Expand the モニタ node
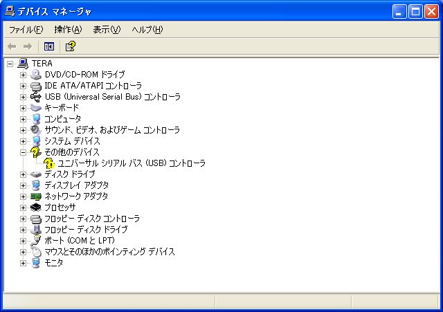This screenshot has width=443, height=312. pyautogui.click(x=23, y=263)
